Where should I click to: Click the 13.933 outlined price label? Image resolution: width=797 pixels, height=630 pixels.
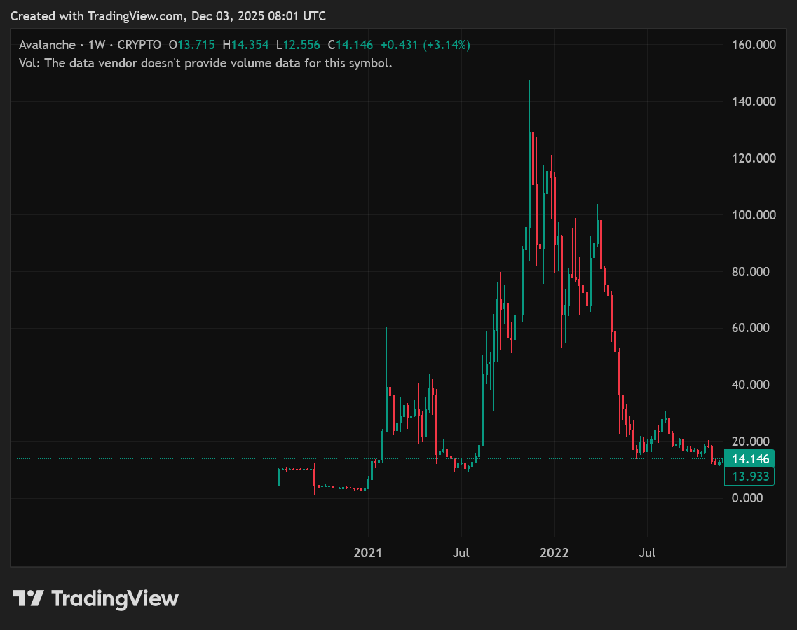coord(749,475)
